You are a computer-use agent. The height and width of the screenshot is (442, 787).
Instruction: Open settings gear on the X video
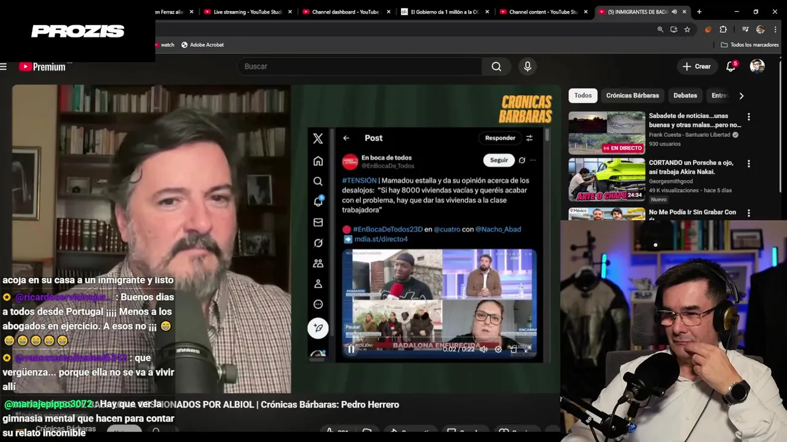click(x=498, y=349)
